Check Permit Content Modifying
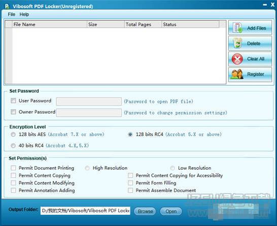This screenshot has height=226, width=277. click(13, 183)
